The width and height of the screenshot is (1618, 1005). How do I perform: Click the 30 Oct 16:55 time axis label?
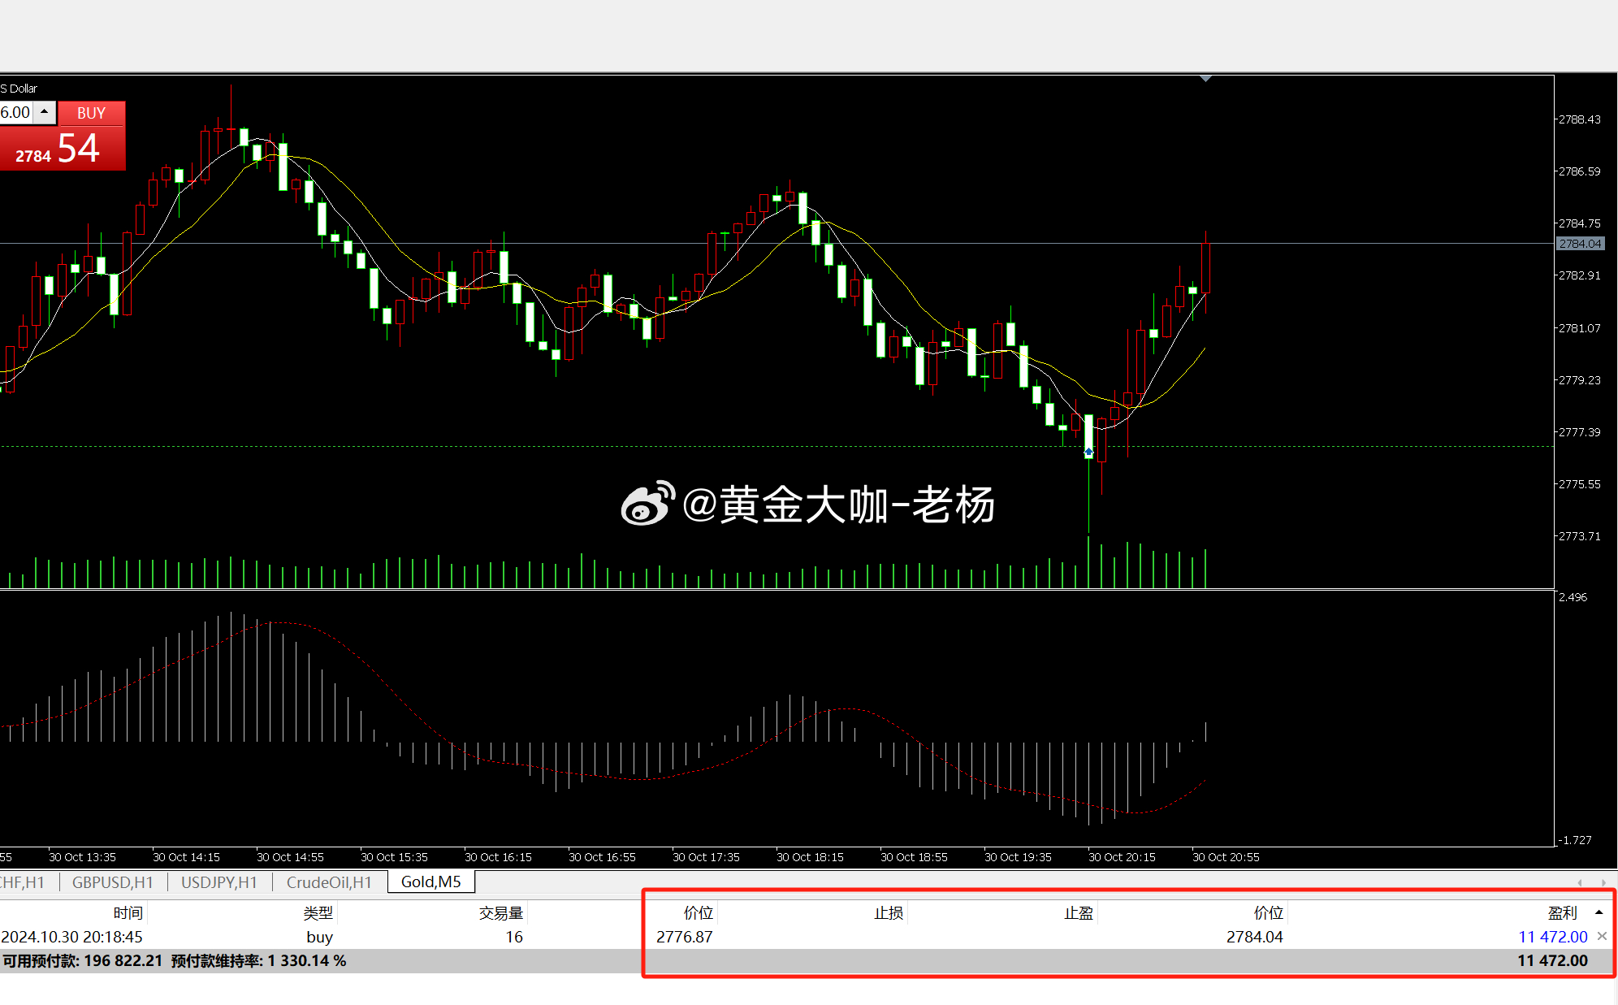[602, 857]
